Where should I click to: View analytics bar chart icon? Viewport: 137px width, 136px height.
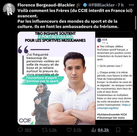click(94, 130)
